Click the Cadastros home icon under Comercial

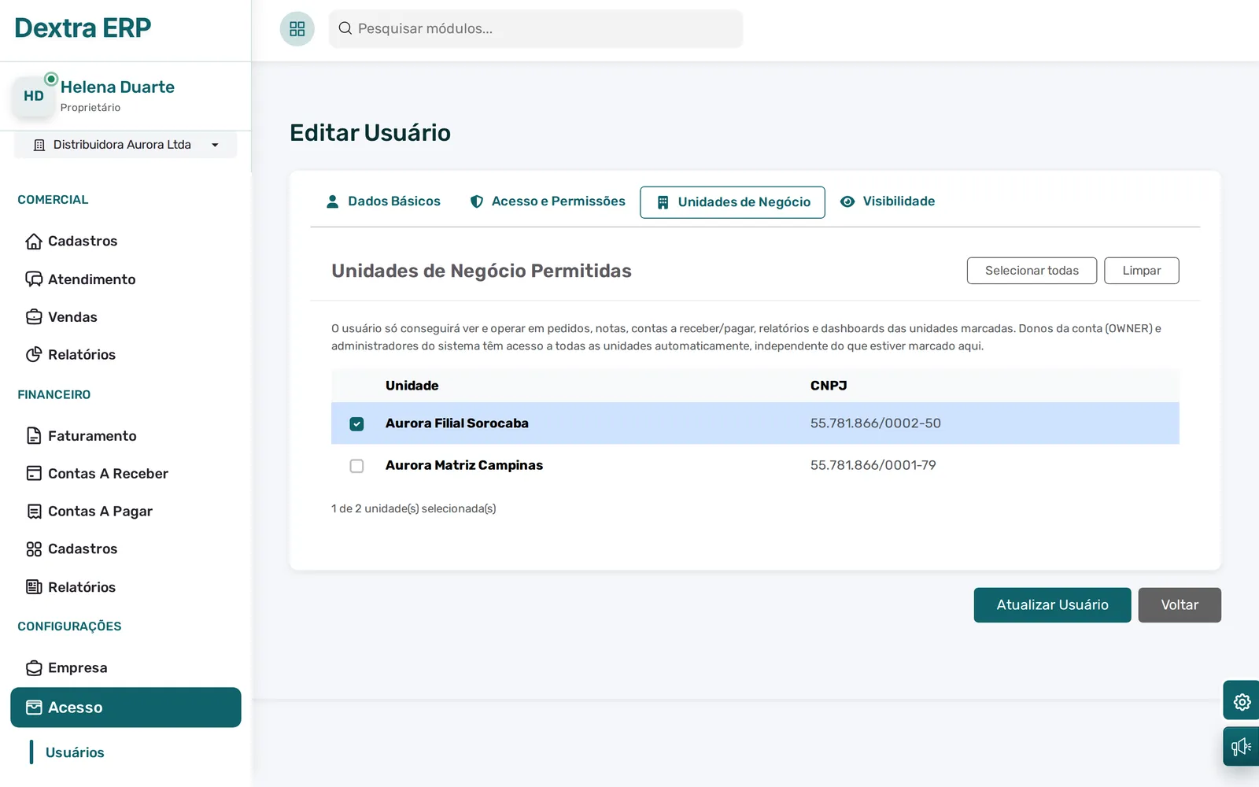[x=34, y=242]
